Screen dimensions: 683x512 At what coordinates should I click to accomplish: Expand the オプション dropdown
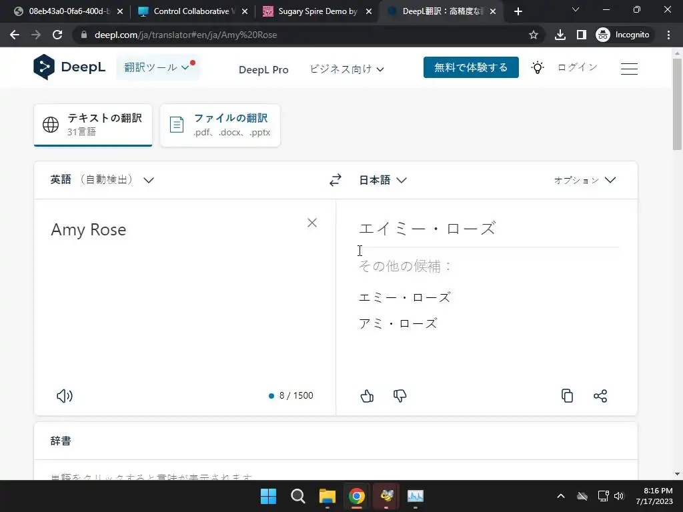point(584,180)
